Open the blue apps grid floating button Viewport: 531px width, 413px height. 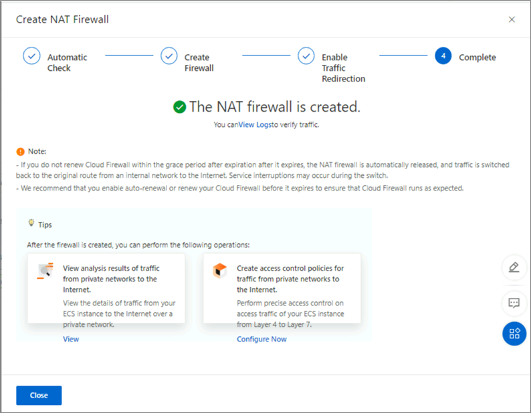(x=514, y=333)
